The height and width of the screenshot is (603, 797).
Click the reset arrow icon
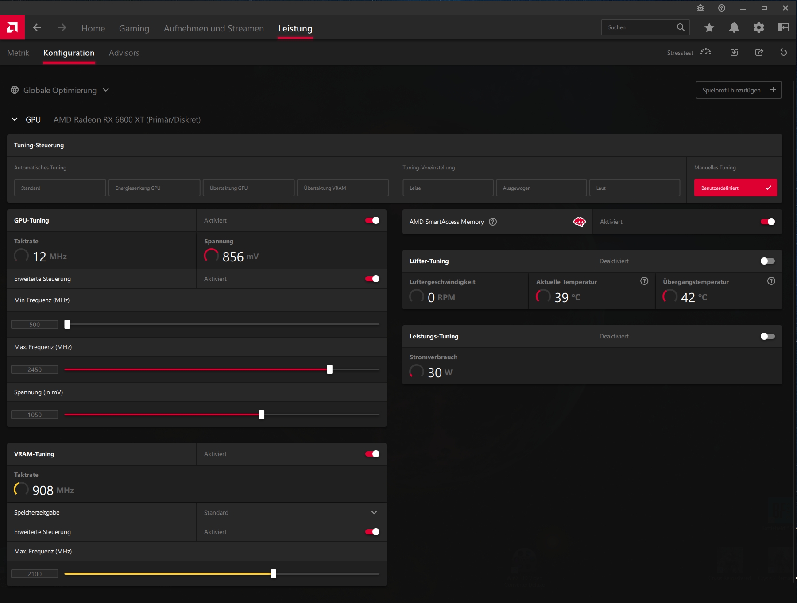tap(784, 52)
